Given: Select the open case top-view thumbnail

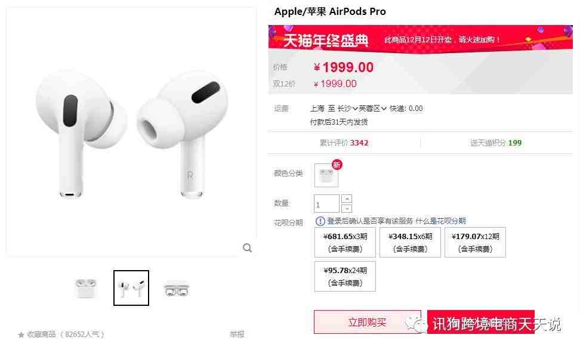Looking at the screenshot, I should 177,289.
